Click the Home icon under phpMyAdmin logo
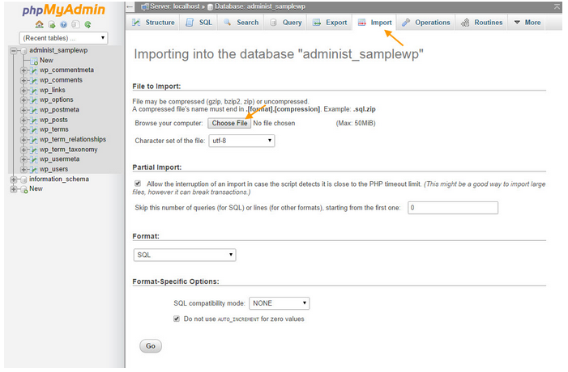This screenshot has width=568, height=372. (39, 24)
